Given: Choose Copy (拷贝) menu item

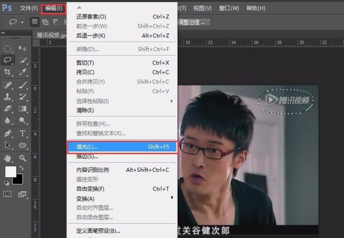Looking at the screenshot, I should pos(122,72).
